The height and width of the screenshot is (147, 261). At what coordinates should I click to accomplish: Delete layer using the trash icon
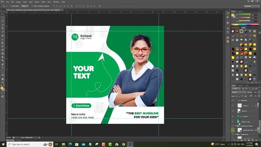[x=256, y=140]
